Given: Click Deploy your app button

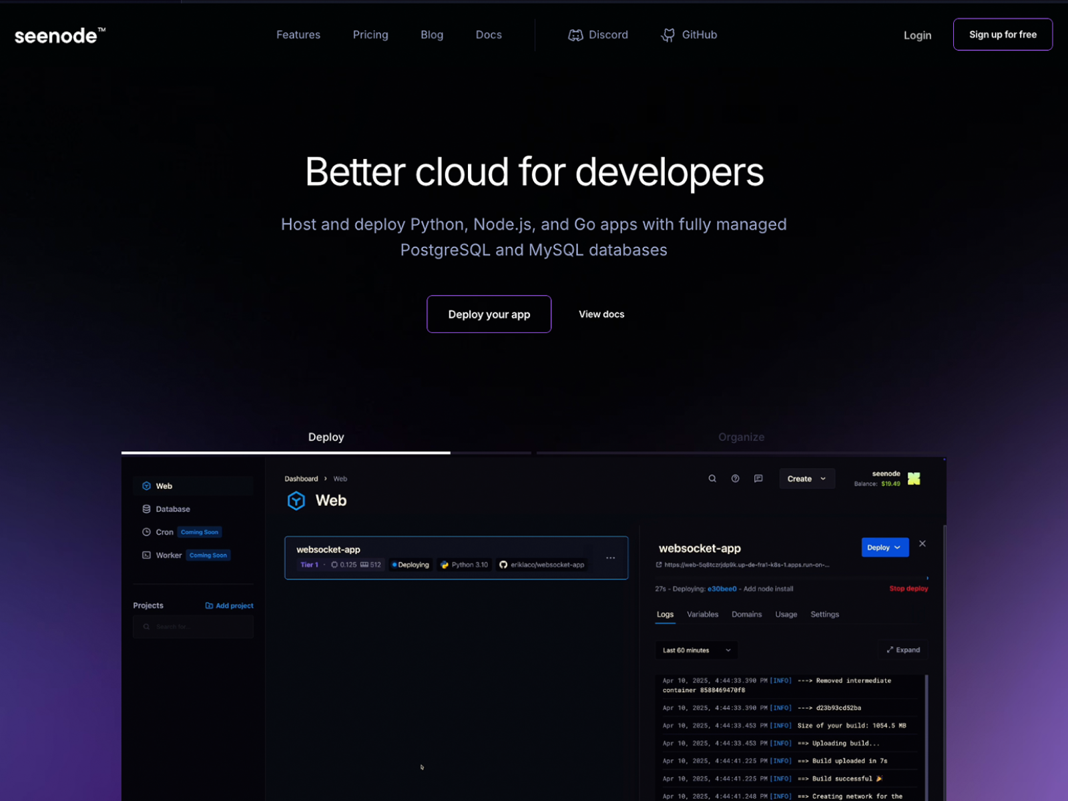Looking at the screenshot, I should click(489, 314).
